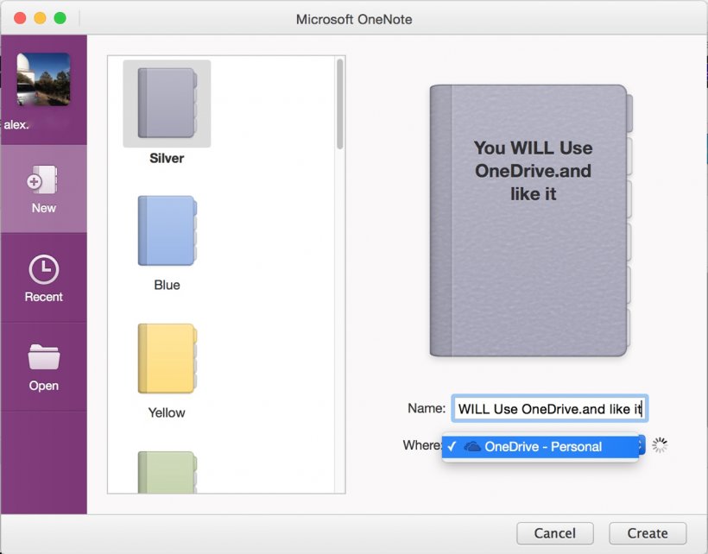Click the green window zoom button

pyautogui.click(x=60, y=18)
